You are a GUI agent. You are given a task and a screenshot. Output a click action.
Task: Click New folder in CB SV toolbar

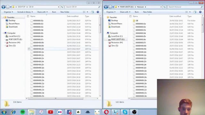click(x=65, y=12)
